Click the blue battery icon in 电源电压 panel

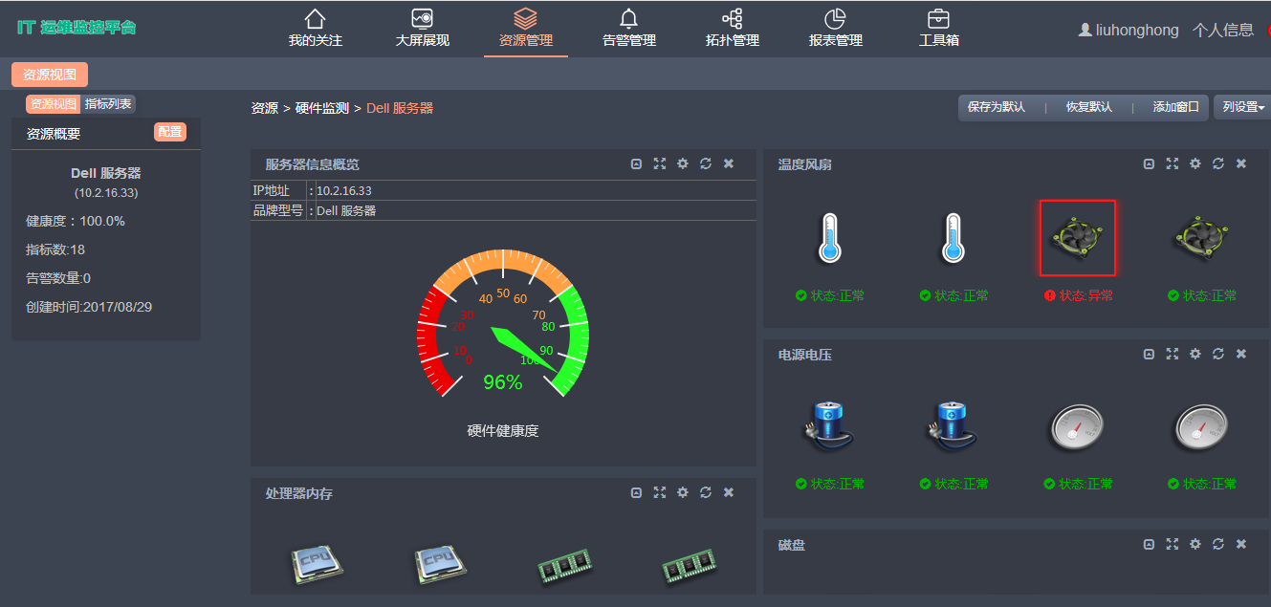pyautogui.click(x=830, y=426)
